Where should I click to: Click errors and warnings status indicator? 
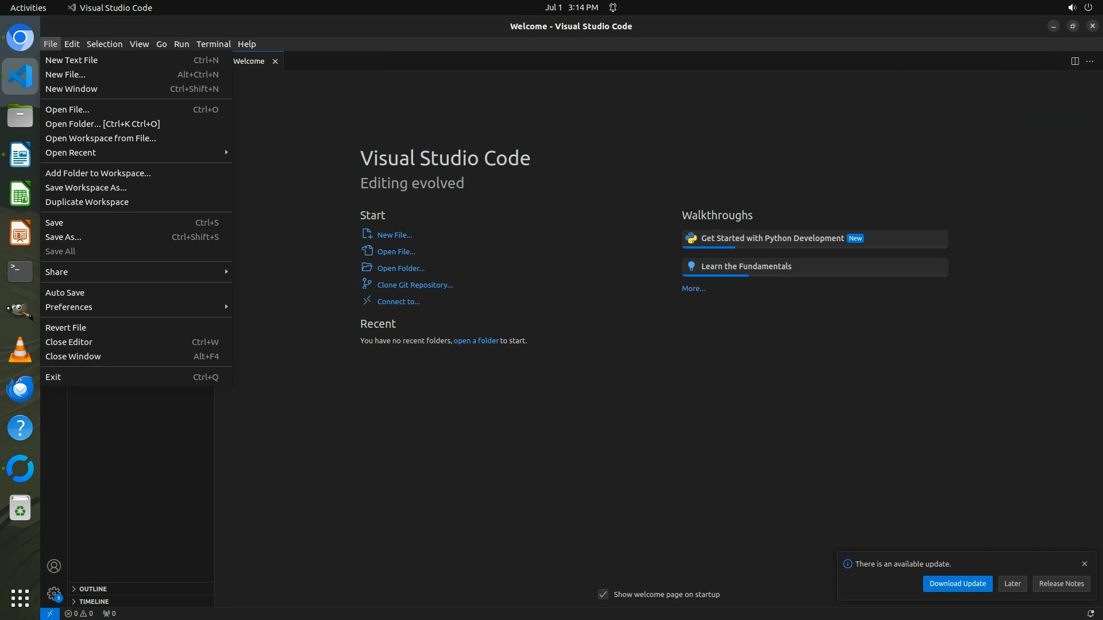coord(79,613)
